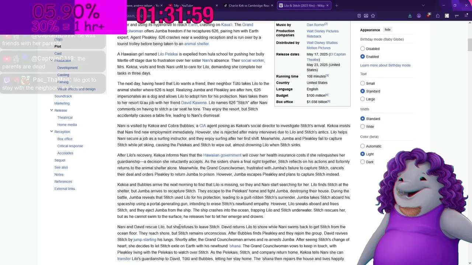
Task: Follow the jump-starting link
Action: pos(145,240)
